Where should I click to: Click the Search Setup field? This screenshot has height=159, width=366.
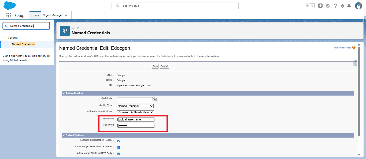point(175,6)
